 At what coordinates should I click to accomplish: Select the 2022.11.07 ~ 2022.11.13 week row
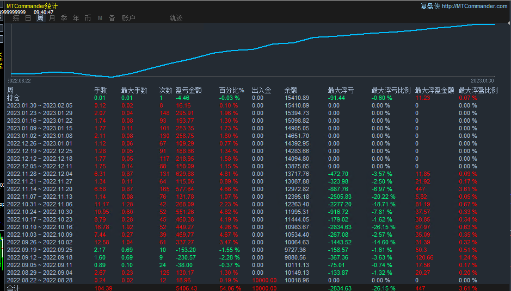coord(39,197)
